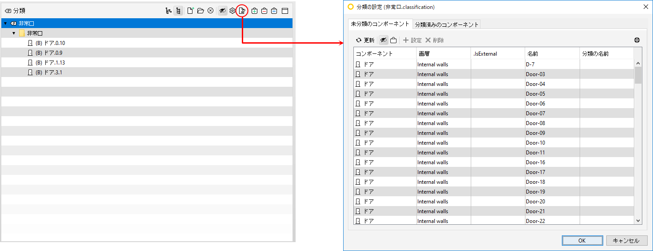Click the scrollbar down arrow in the table

(638, 220)
